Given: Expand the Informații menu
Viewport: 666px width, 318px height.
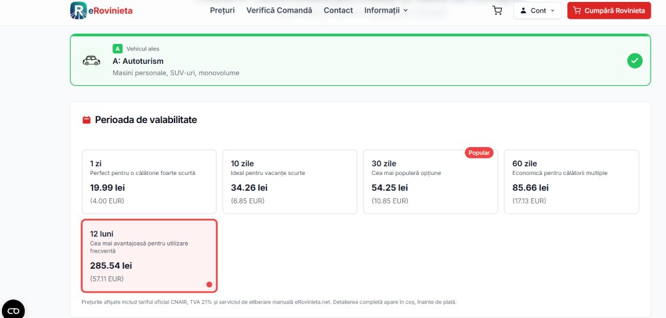Looking at the screenshot, I should [386, 11].
